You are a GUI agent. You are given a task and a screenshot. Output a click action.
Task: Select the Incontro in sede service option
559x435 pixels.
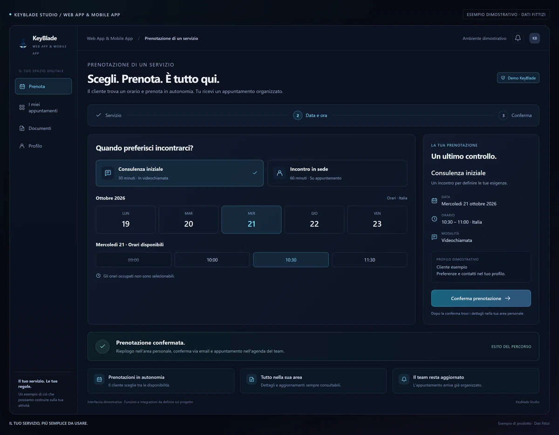(x=337, y=173)
